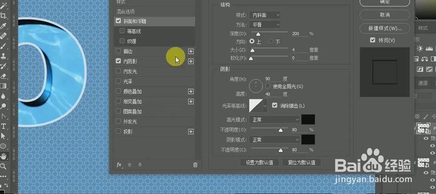Enable the 纹理 checkbox
436x194 pixels.
pyautogui.click(x=122, y=41)
